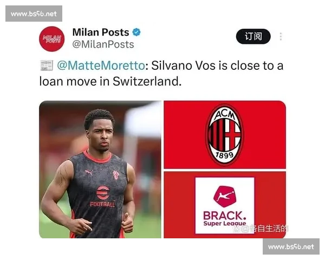Open the Silvano Vos training photo
The height and width of the screenshot is (260, 325).
coord(100,170)
